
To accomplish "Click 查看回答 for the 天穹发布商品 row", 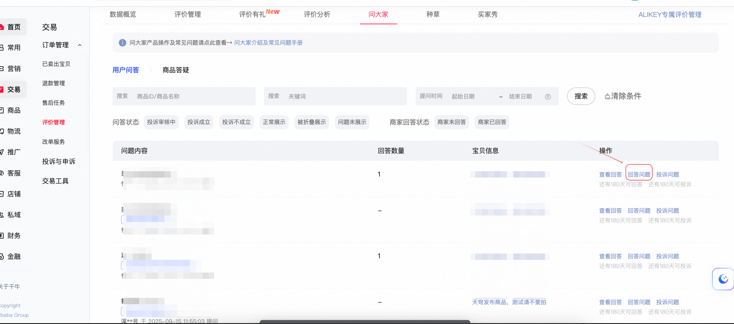I will (x=610, y=302).
